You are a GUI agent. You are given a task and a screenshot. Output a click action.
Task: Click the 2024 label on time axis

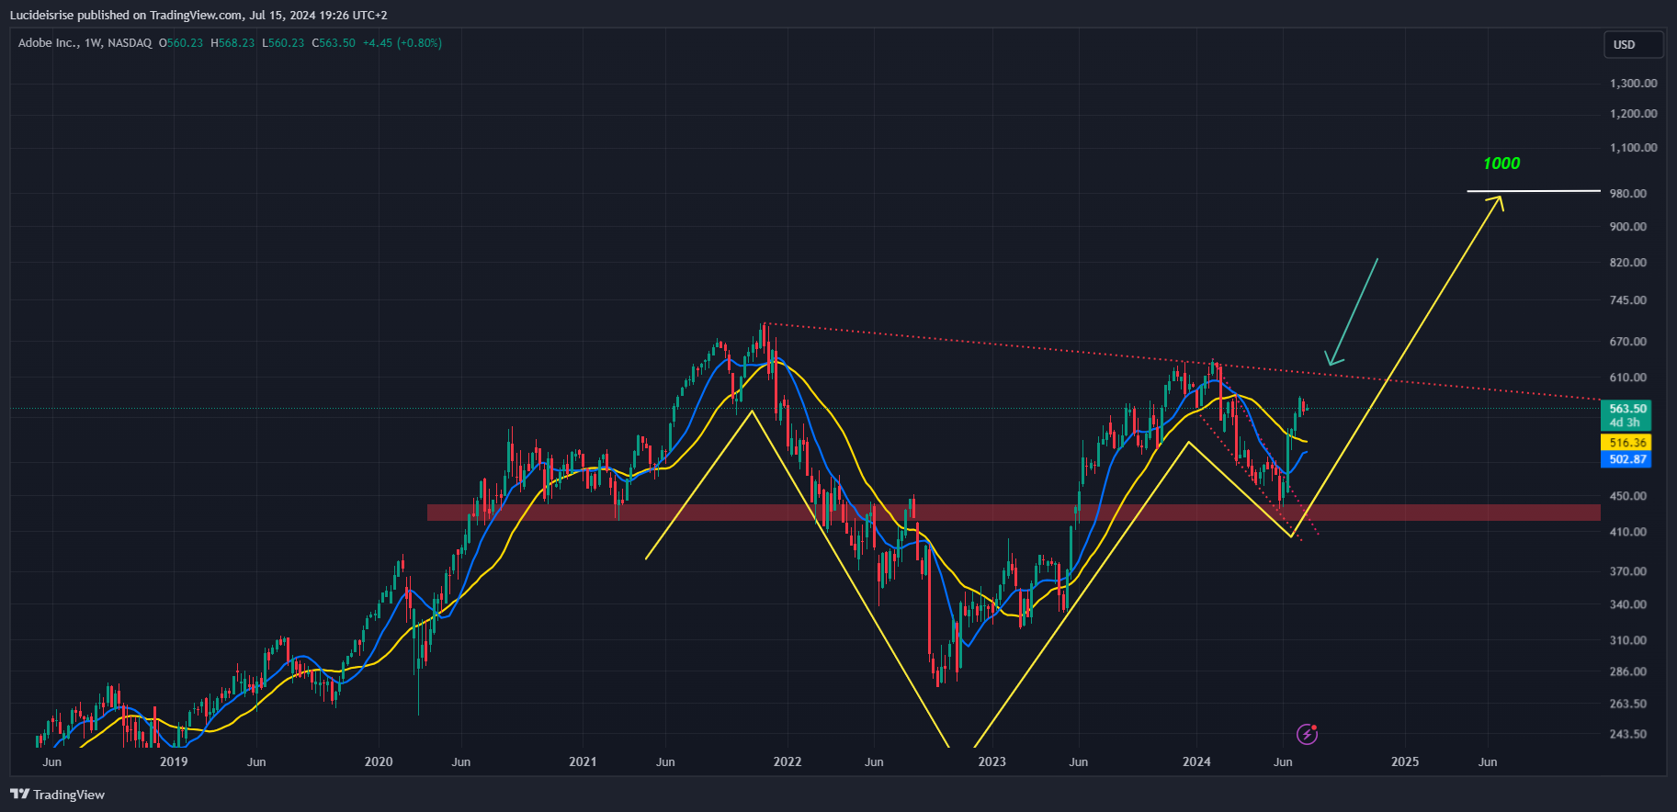tap(1196, 761)
